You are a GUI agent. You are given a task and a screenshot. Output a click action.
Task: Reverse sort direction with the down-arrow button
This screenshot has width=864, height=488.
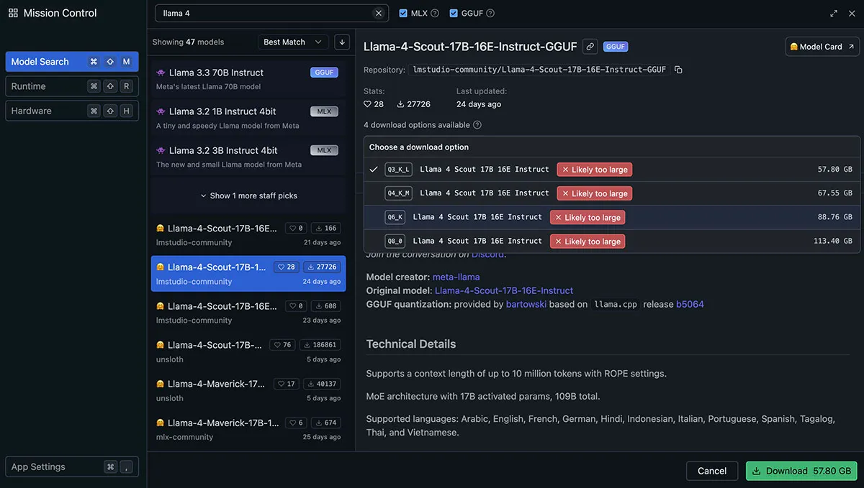[x=341, y=42]
